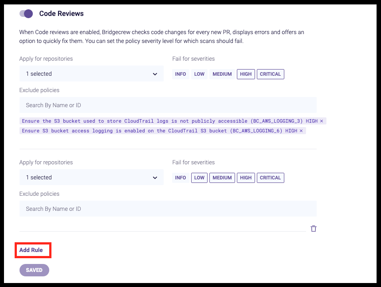This screenshot has height=287, width=381.
Task: Click the BC_AWS_LOGGING_6 policy tag text
Action: (159, 131)
